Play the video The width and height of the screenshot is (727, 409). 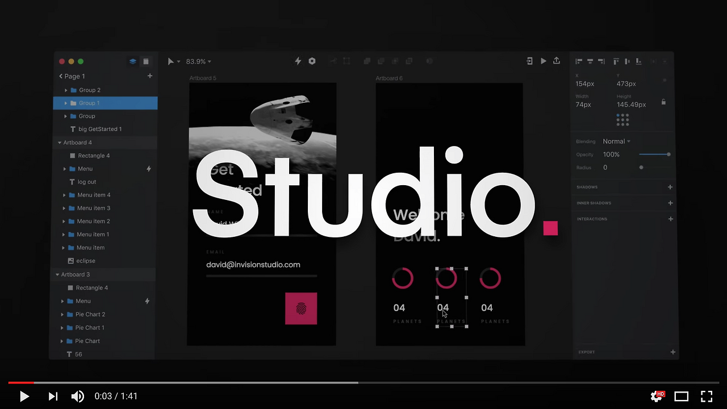click(24, 396)
